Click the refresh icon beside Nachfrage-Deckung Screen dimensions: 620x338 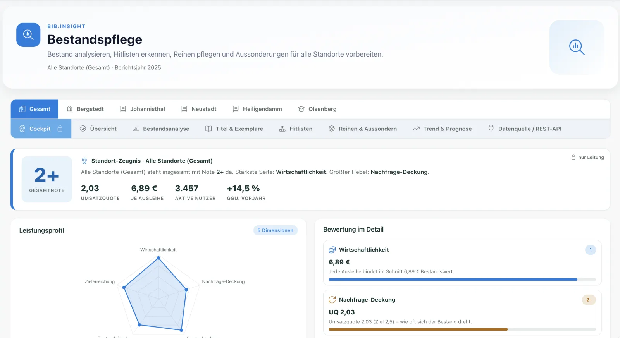tap(332, 300)
